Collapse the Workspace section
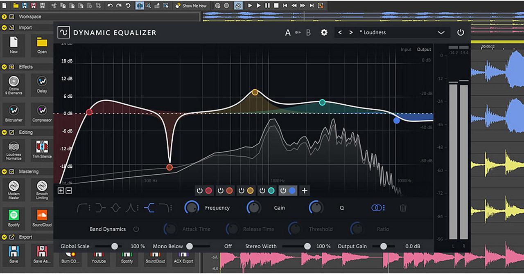The image size is (524, 274). [4, 17]
